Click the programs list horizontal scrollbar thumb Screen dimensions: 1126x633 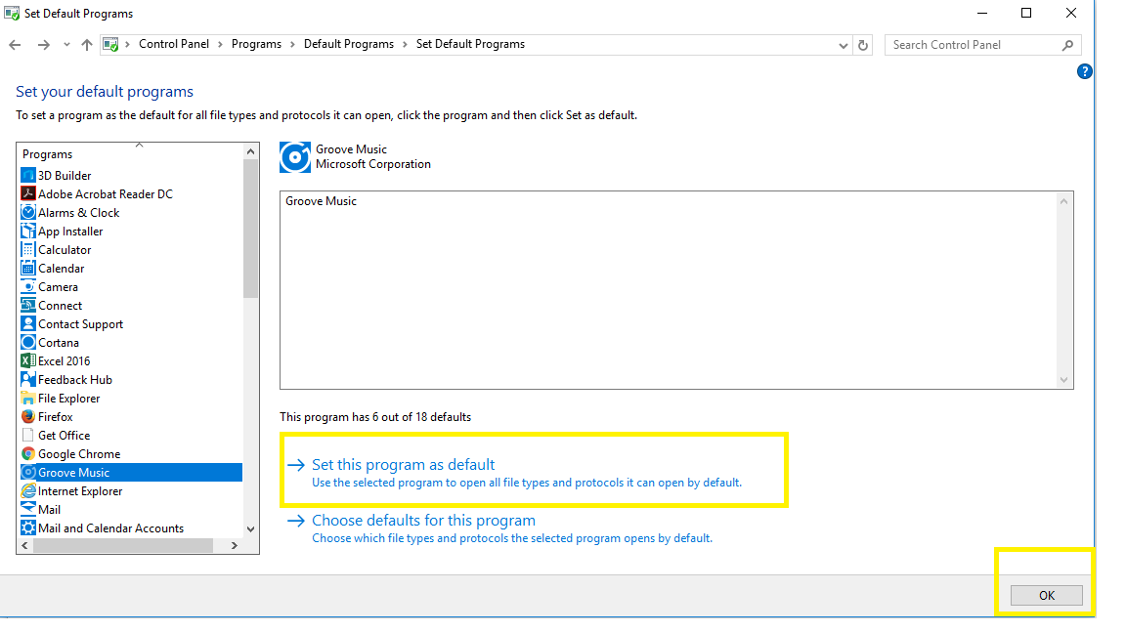(123, 545)
